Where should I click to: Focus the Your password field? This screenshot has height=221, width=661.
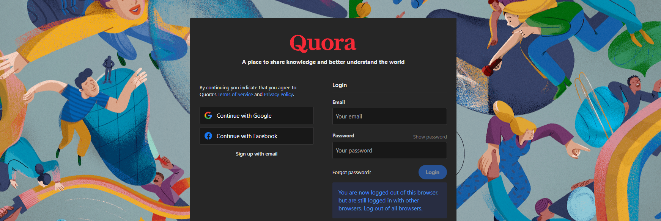tap(389, 151)
